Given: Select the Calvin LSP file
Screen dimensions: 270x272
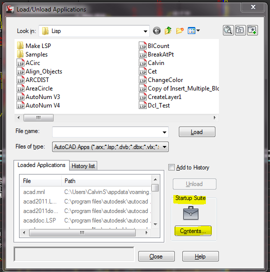Looking at the screenshot, I should click(x=151, y=63).
